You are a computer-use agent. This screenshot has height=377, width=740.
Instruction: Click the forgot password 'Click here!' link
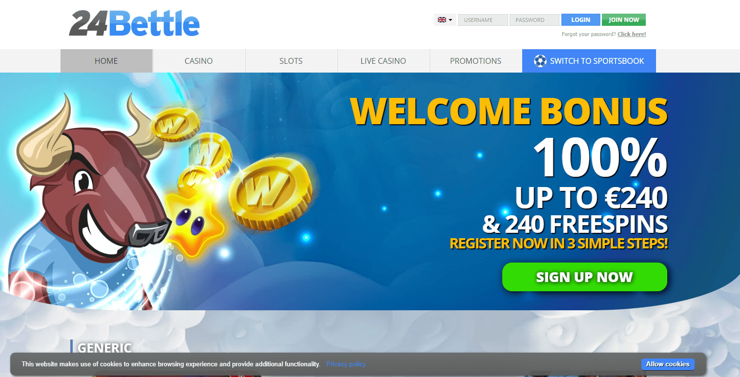pos(632,34)
